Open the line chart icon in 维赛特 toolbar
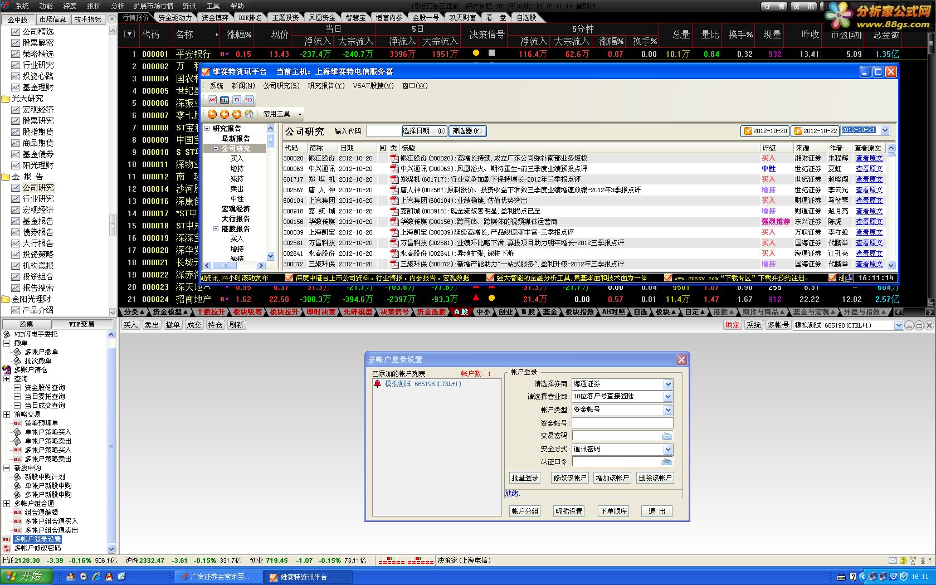The height and width of the screenshot is (585, 936). pyautogui.click(x=212, y=100)
